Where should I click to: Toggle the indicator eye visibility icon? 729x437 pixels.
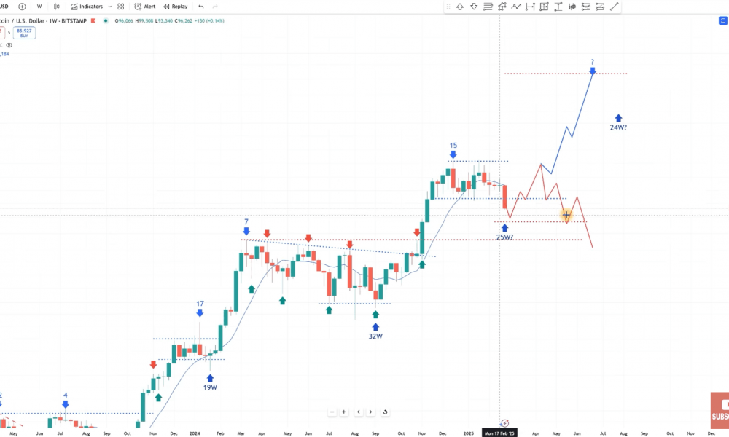[x=9, y=45]
